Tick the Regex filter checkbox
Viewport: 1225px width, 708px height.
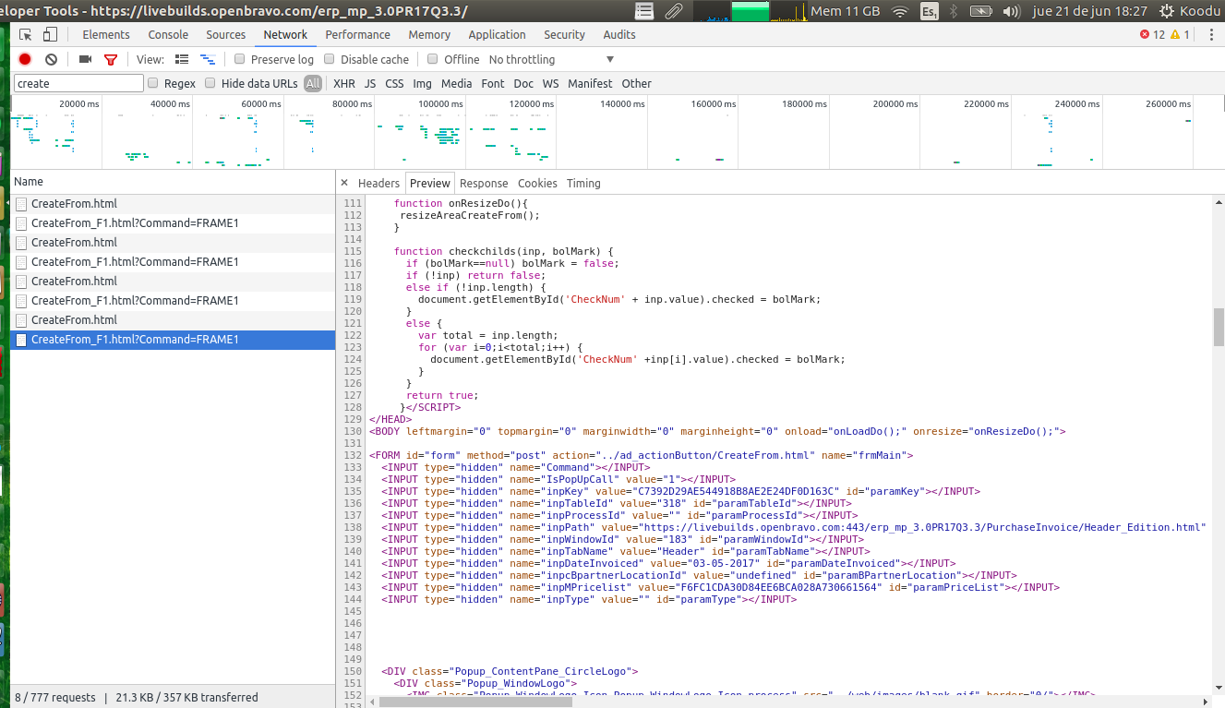coord(153,83)
